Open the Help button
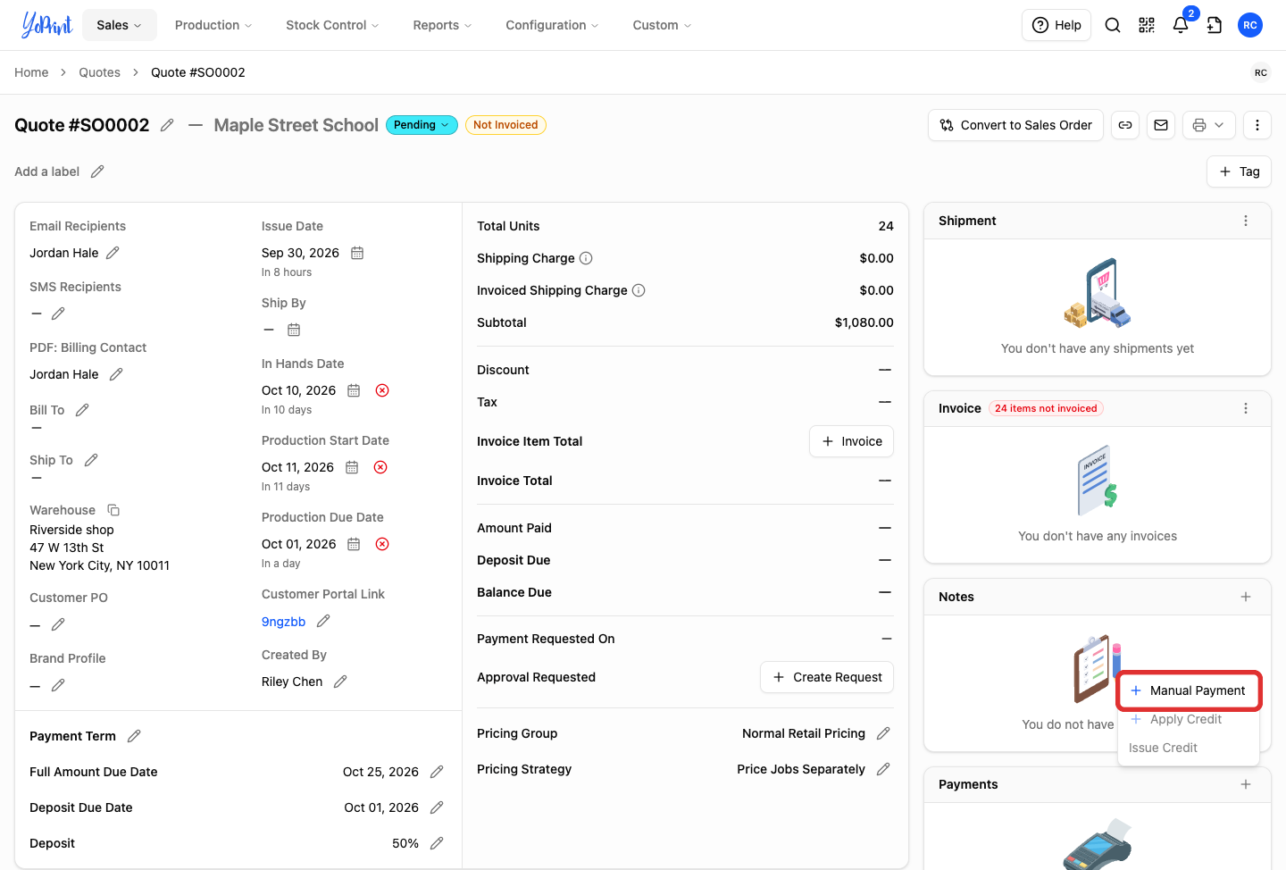This screenshot has width=1286, height=870. coord(1056,25)
